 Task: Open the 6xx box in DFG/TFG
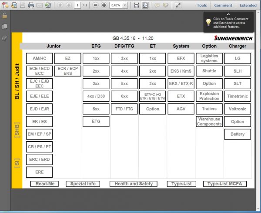(124, 96)
